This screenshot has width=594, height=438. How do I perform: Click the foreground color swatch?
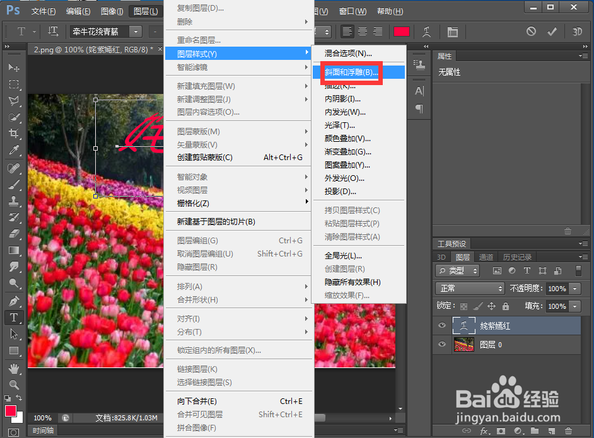pos(11,411)
